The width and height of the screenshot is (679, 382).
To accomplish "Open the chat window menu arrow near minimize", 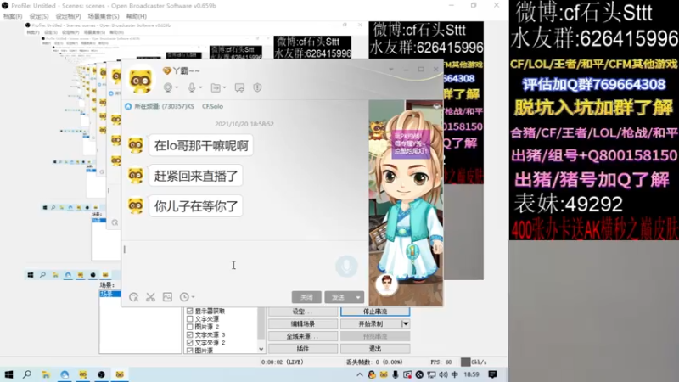I will coord(391,70).
